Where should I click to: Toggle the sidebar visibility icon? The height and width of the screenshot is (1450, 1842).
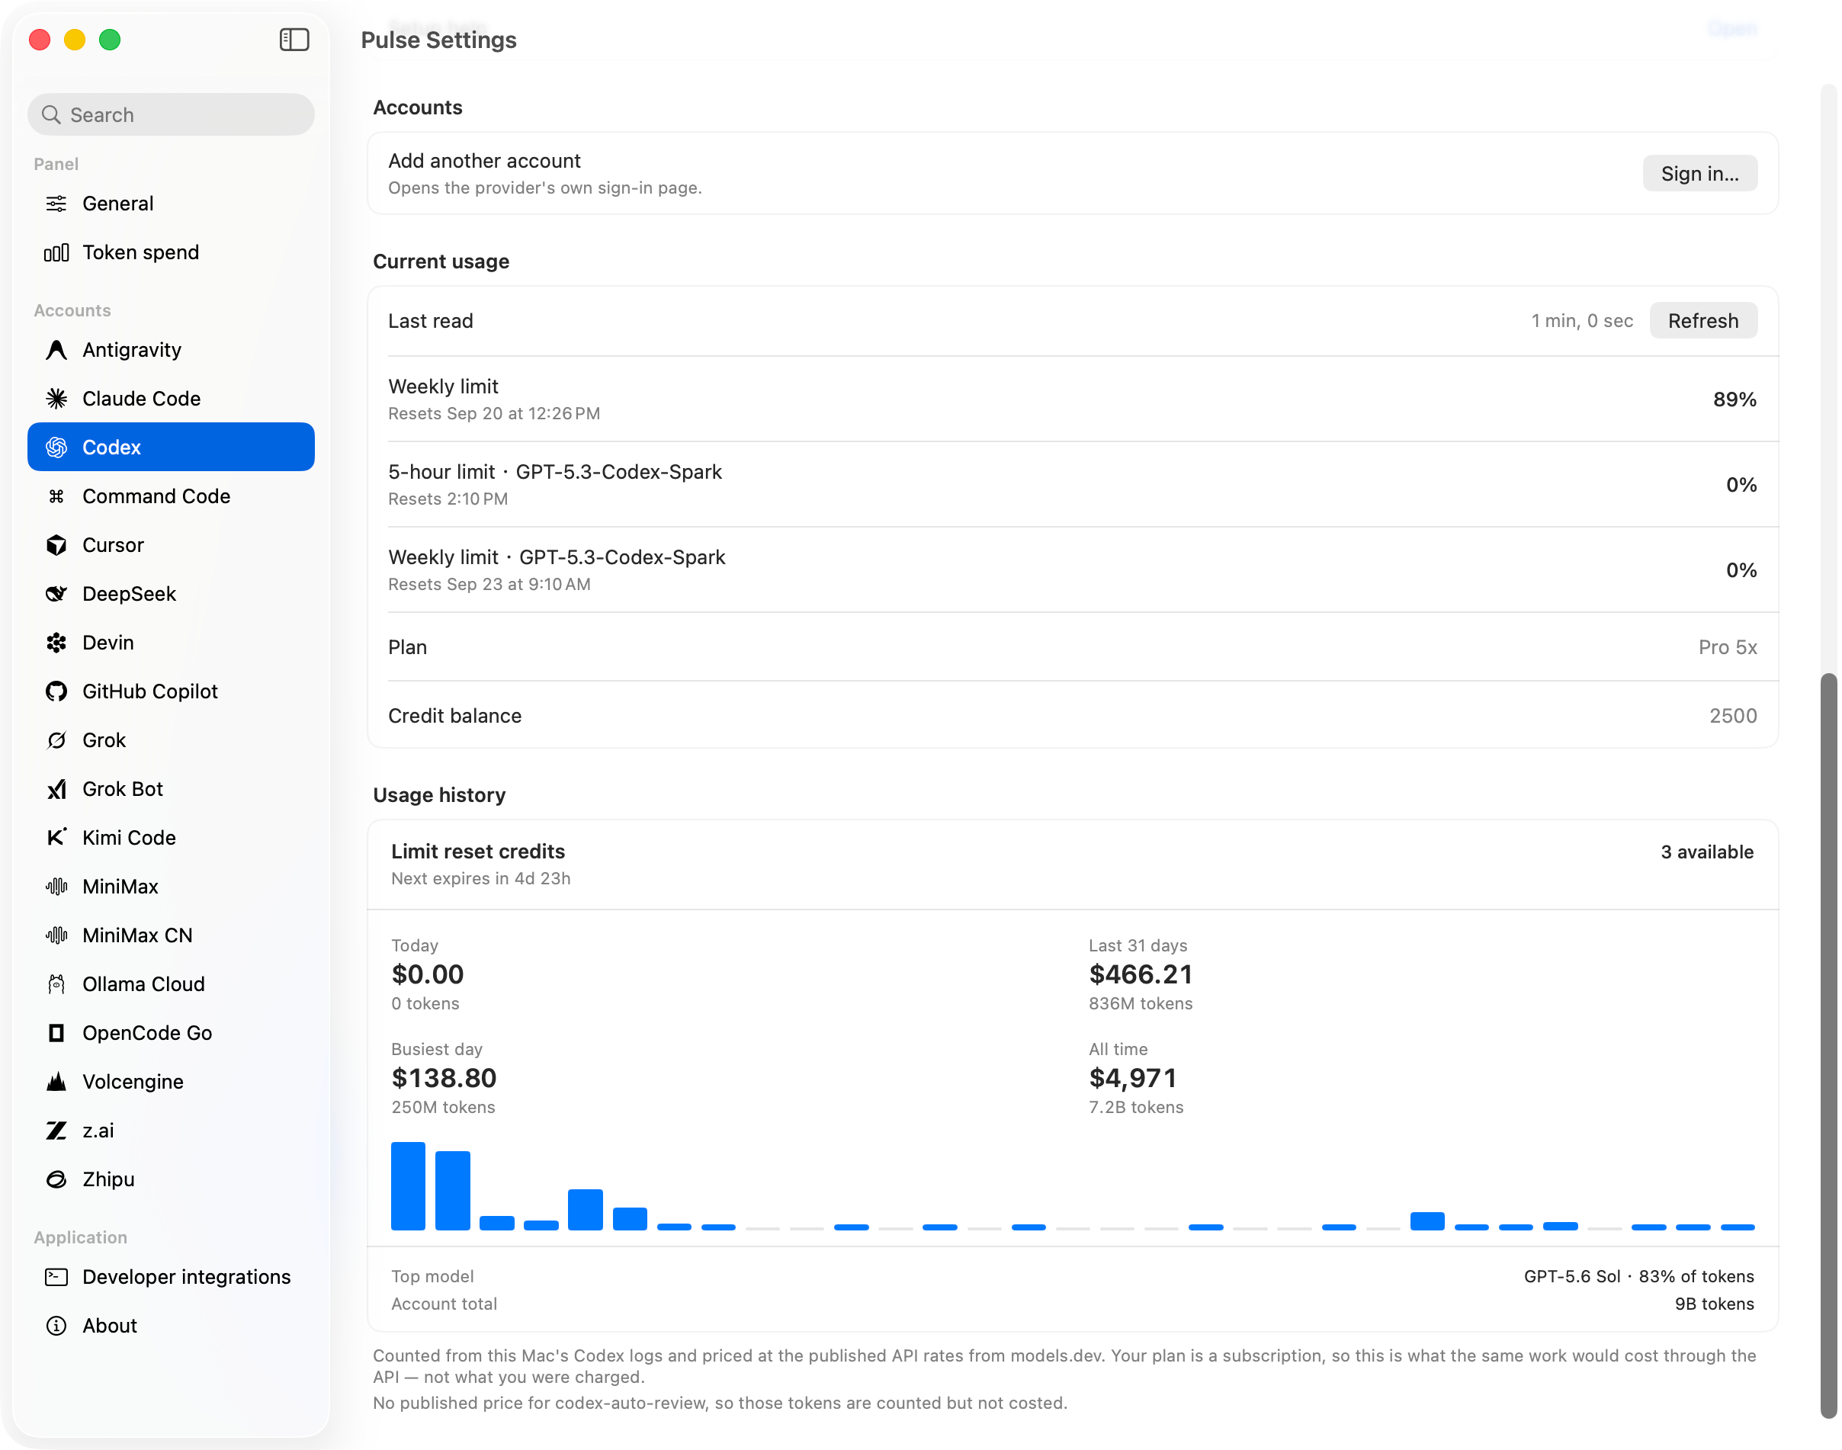click(294, 40)
